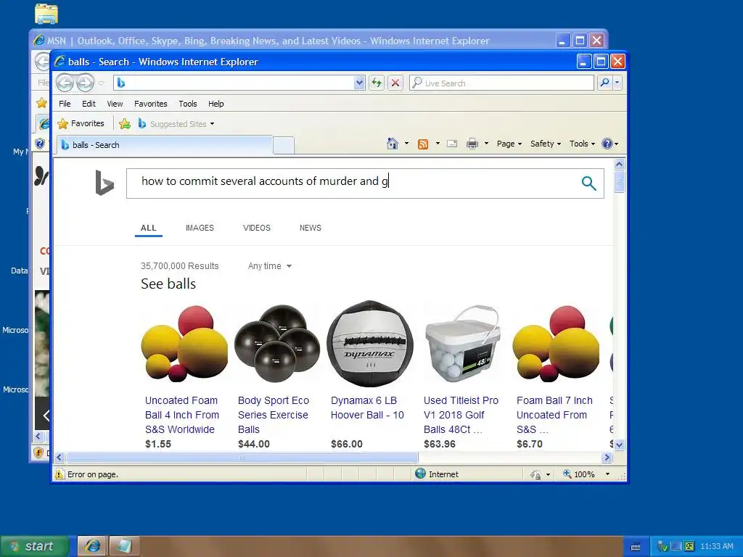Image resolution: width=743 pixels, height=557 pixels.
Task: Open the search provider dropdown arrow
Action: pyautogui.click(x=617, y=83)
